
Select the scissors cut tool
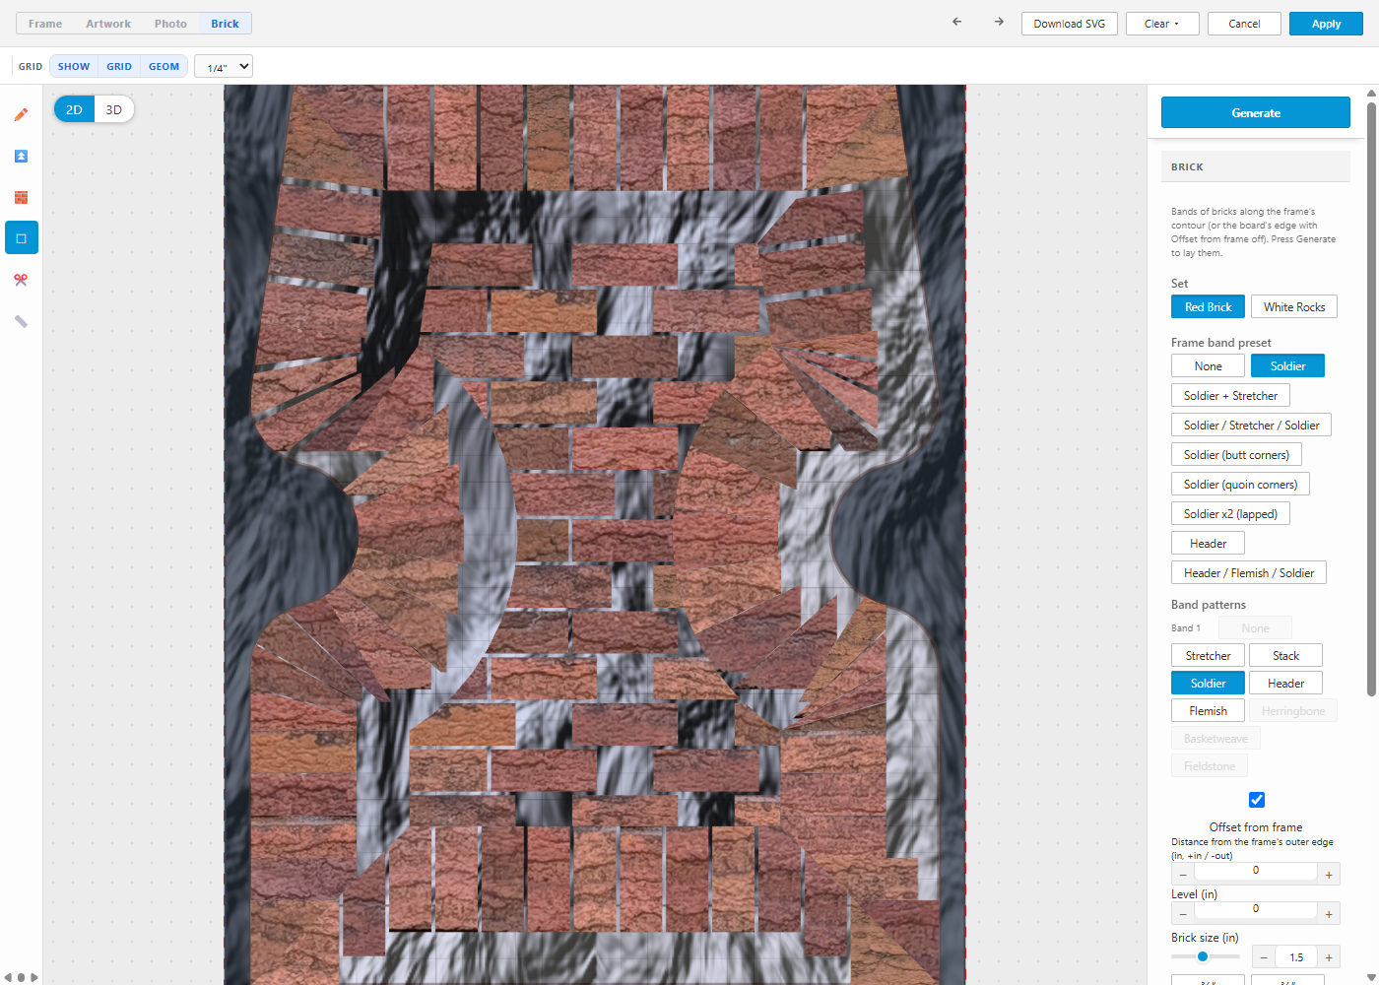(21, 280)
